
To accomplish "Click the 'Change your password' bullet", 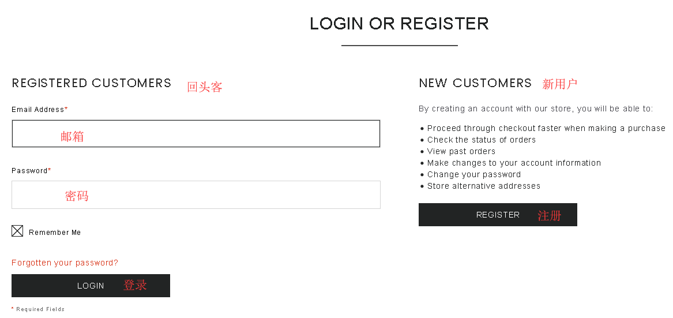I will tap(473, 174).
